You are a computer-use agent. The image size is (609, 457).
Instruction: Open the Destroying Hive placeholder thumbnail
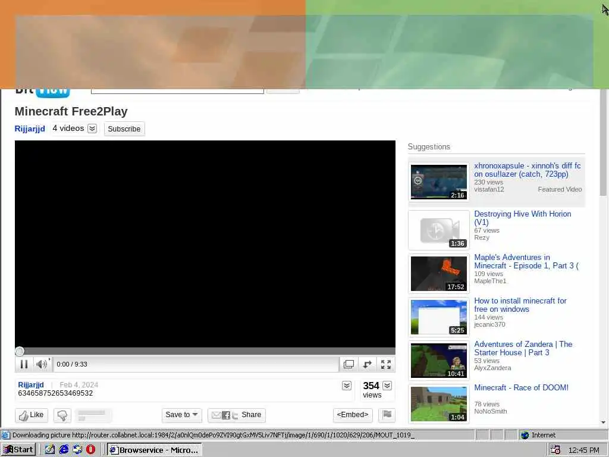pos(439,230)
